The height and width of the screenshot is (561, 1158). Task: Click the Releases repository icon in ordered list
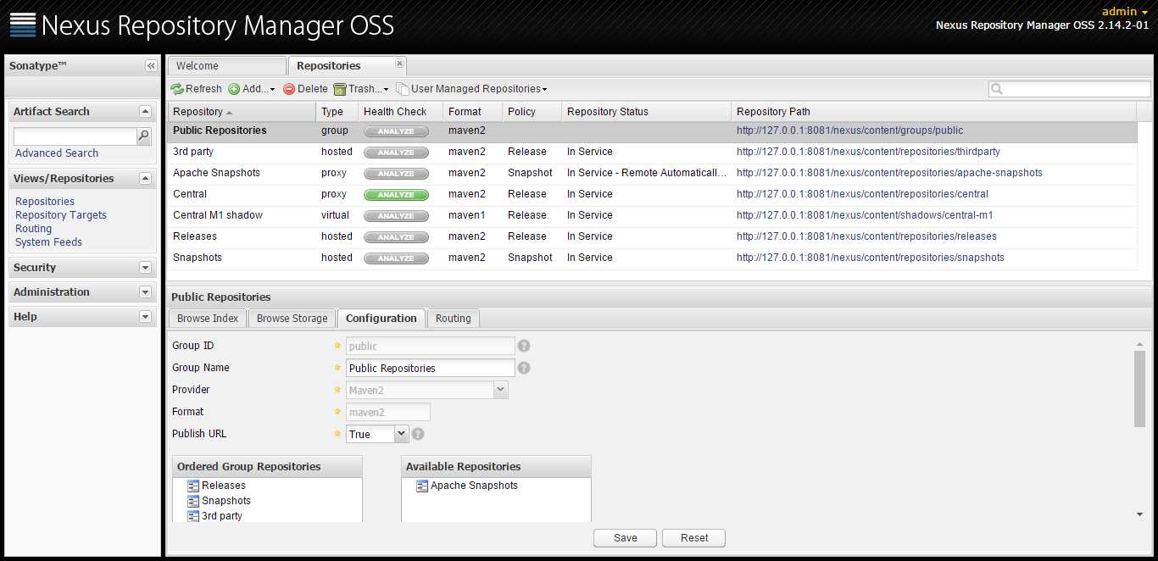click(193, 486)
